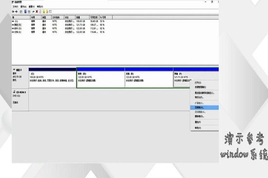Select the (E:) 122.00 GB partition block

(x=149, y=78)
